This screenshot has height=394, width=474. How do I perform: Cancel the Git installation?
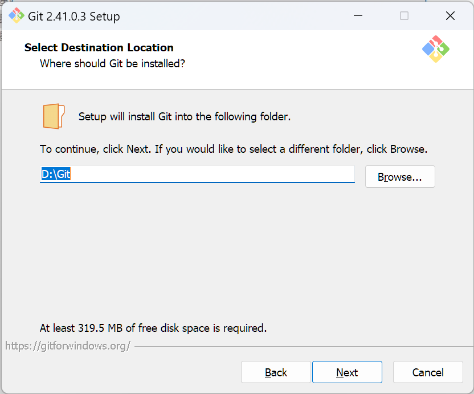427,372
